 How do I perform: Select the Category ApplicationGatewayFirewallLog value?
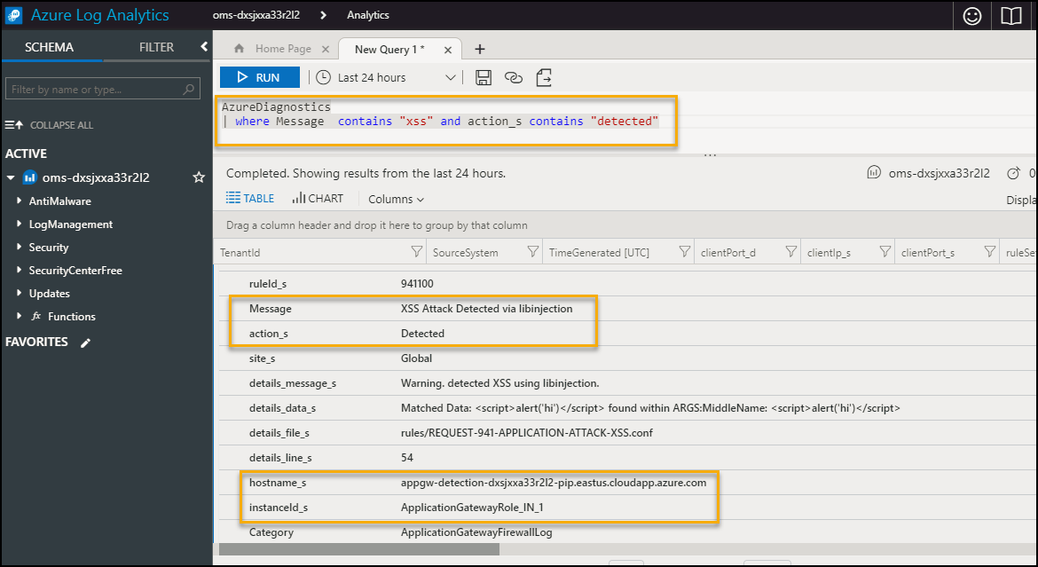(x=476, y=532)
